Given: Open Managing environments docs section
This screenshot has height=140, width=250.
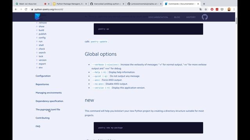Looking at the screenshot, I should tap(48, 93).
